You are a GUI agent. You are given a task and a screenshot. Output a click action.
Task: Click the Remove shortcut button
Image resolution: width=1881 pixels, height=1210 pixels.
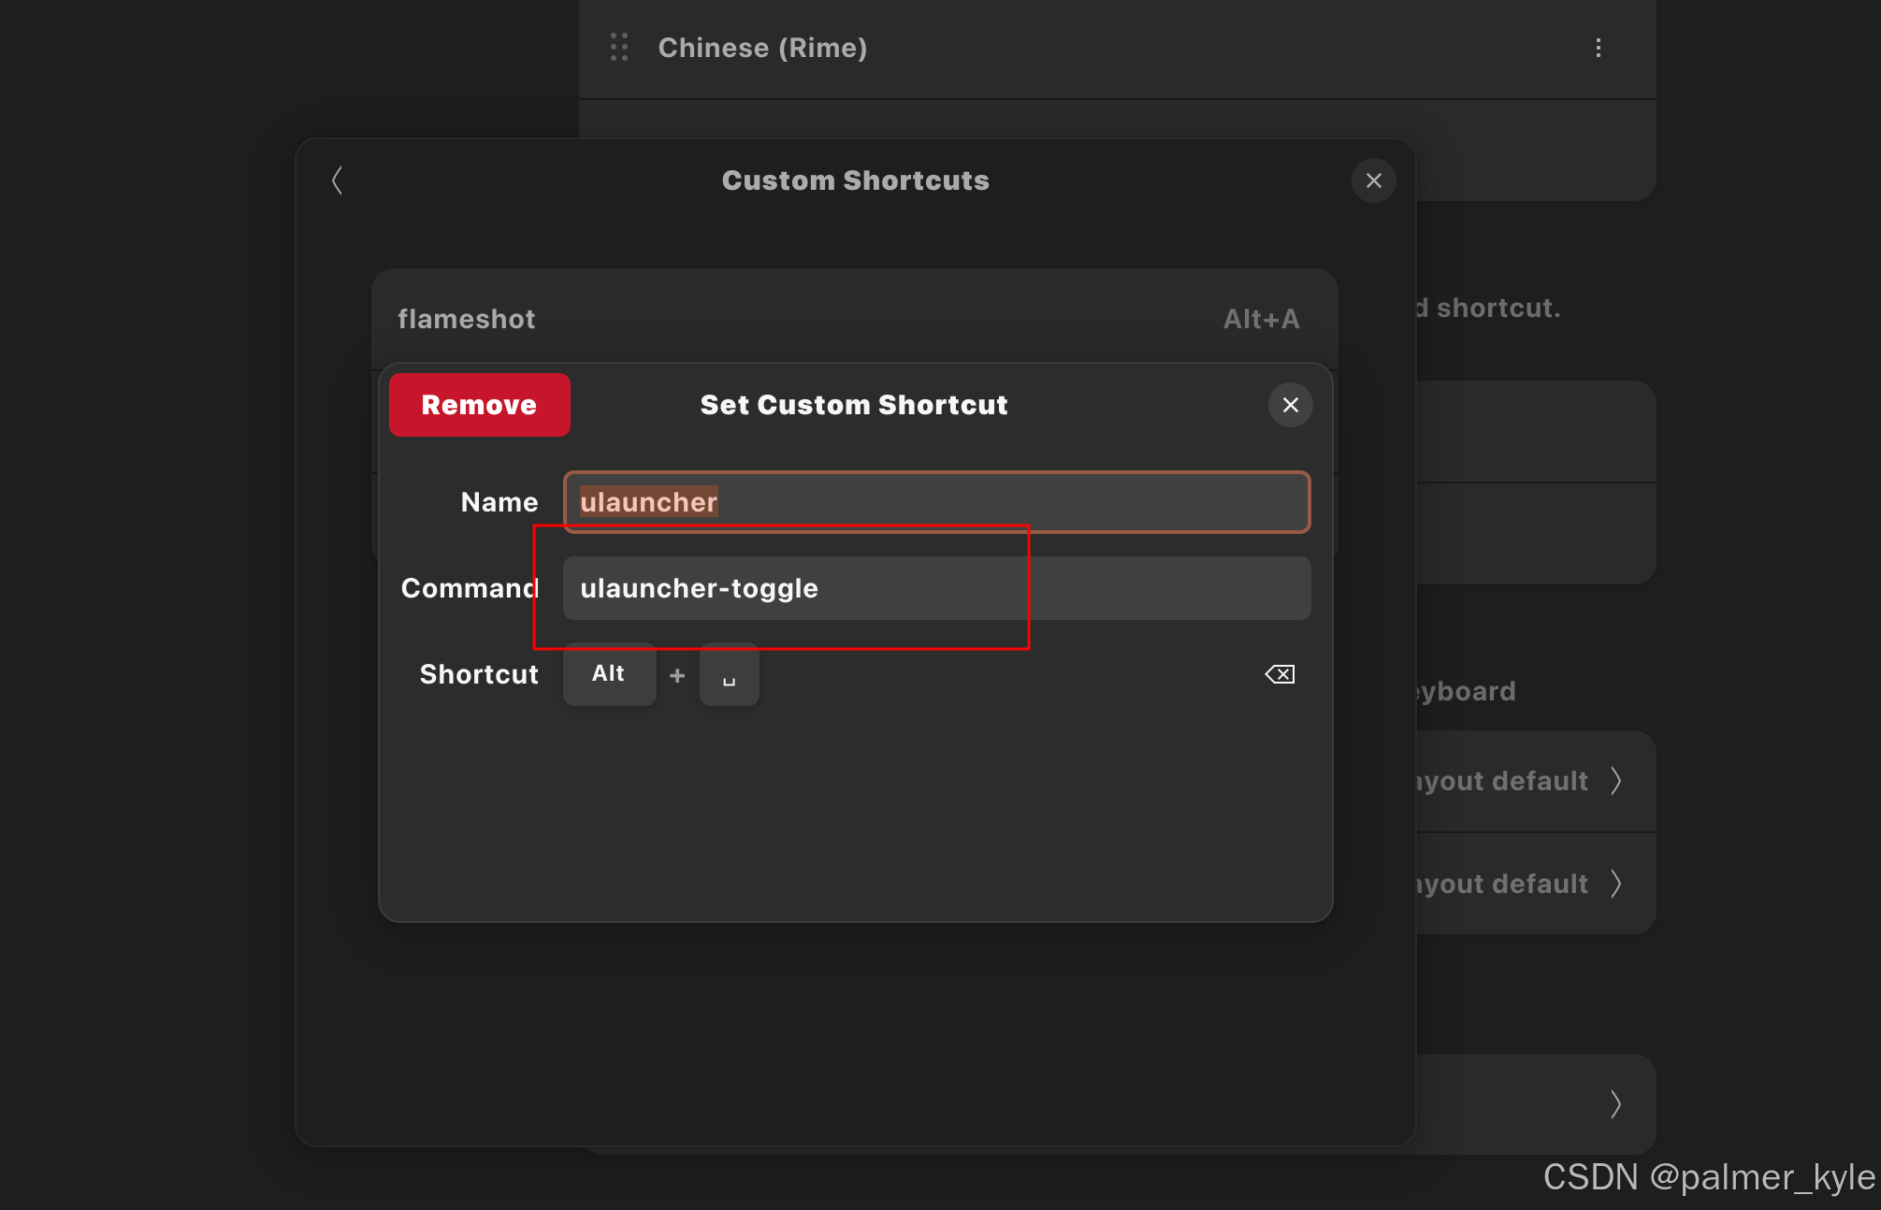tap(479, 405)
